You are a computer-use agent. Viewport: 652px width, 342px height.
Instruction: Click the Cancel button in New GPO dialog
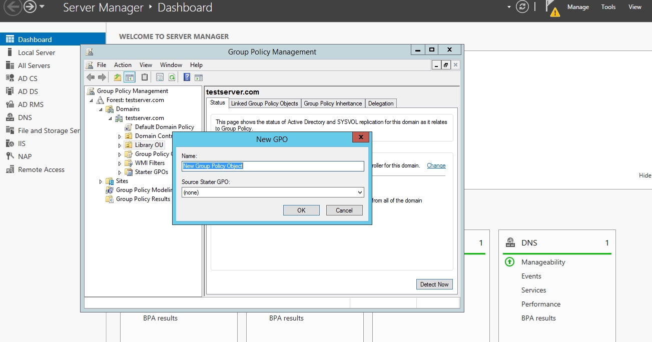pyautogui.click(x=344, y=210)
